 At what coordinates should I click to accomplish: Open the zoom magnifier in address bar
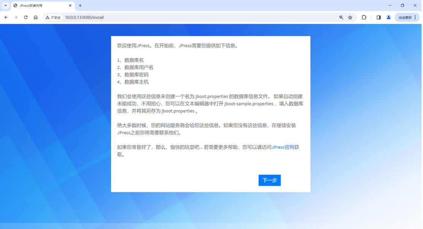point(341,17)
